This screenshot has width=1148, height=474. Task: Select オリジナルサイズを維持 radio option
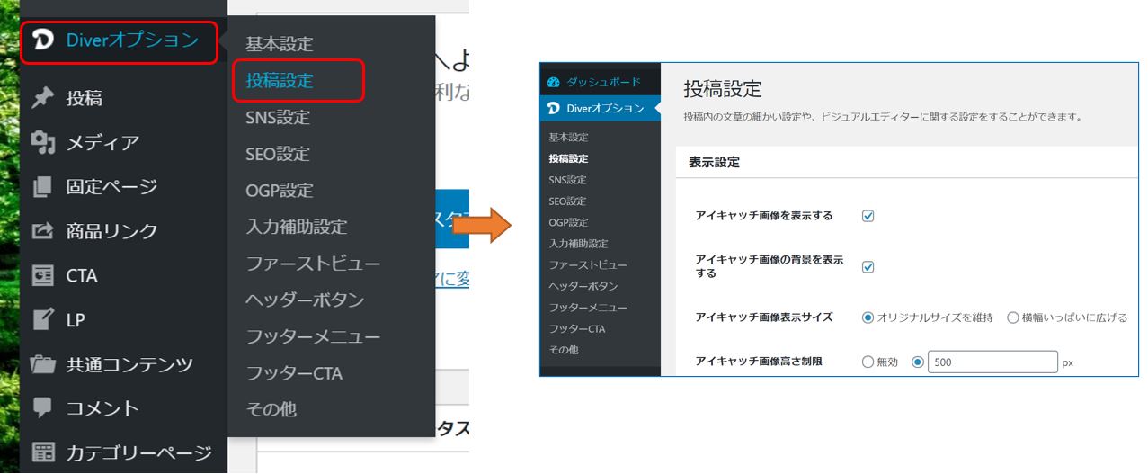pos(868,317)
